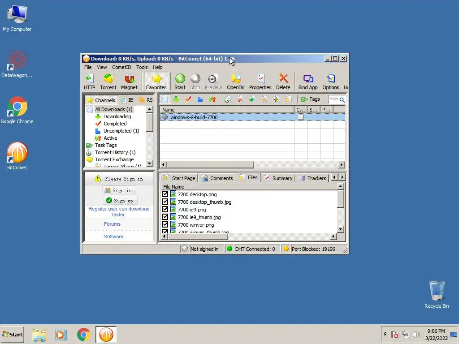
Task: Show all downloads filter icon in task toolbar
Action: 165,99
